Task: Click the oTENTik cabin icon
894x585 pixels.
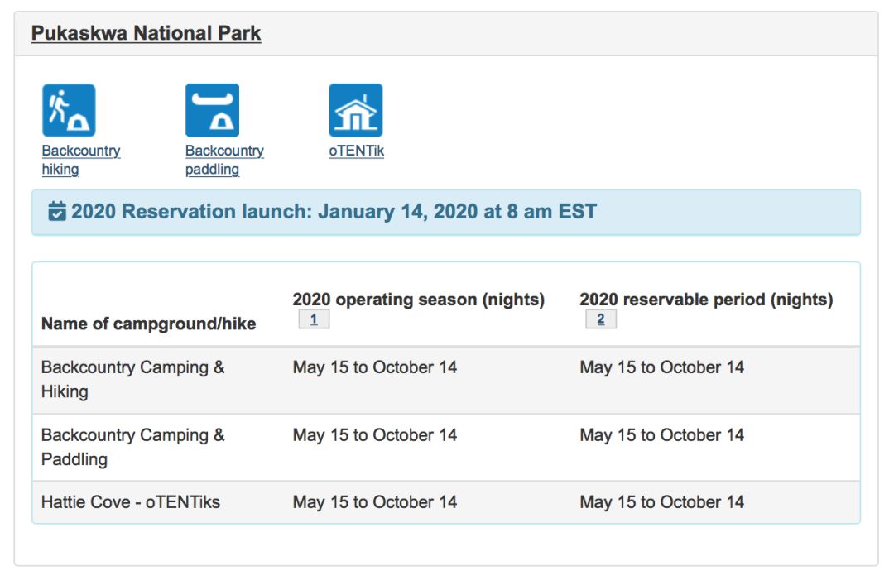Action: (356, 110)
